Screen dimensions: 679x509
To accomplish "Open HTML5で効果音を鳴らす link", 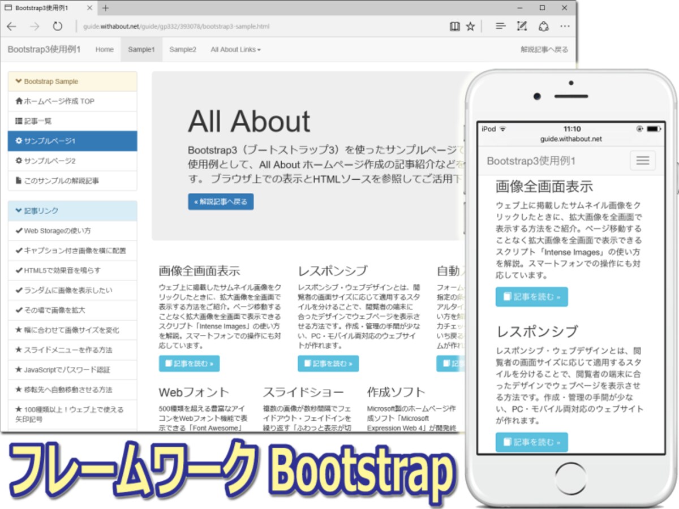I will pyautogui.click(x=72, y=270).
